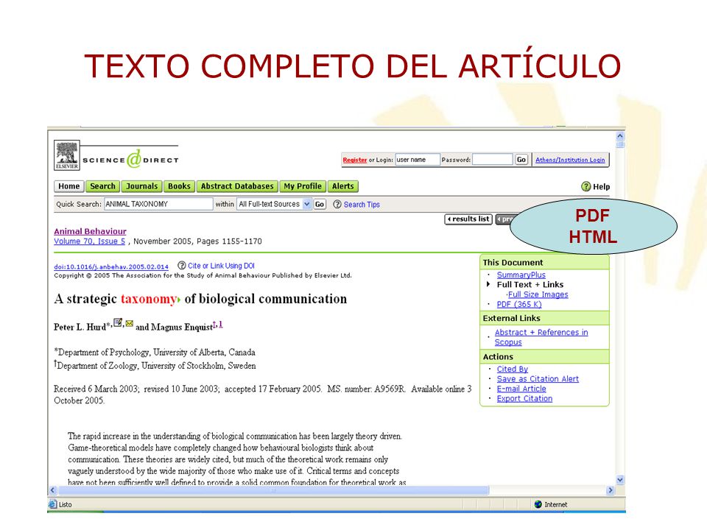Open the All Full-text Sources dropdown
Image resolution: width=707 pixels, height=530 pixels.
pos(306,204)
